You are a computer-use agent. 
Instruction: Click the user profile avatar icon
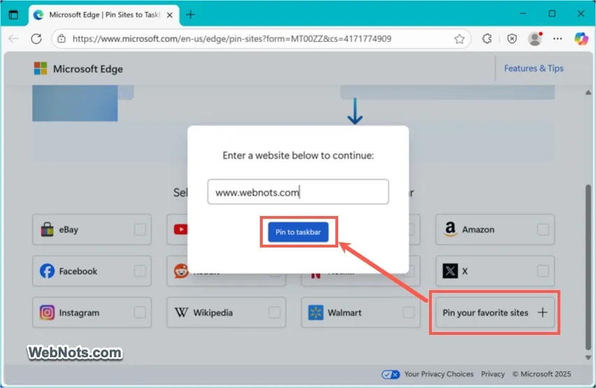click(x=535, y=39)
